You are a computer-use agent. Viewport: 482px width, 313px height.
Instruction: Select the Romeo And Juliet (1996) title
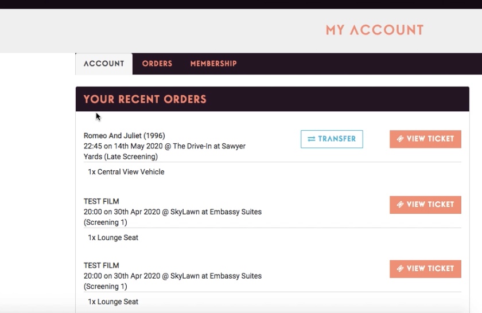point(124,136)
